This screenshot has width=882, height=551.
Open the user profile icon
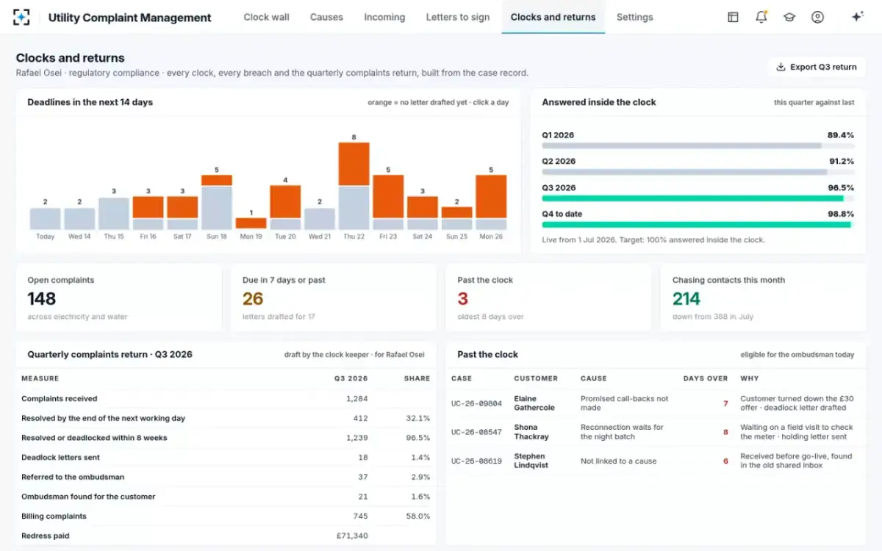click(x=817, y=17)
